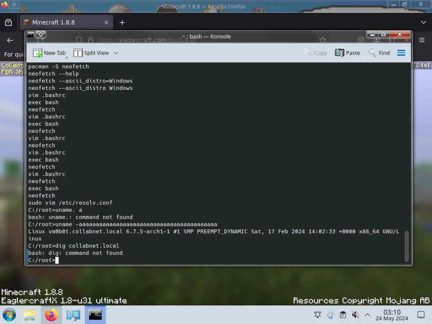This screenshot has height=324, width=432.
Task: Open the Konsole hamburger menu
Action: point(401,53)
